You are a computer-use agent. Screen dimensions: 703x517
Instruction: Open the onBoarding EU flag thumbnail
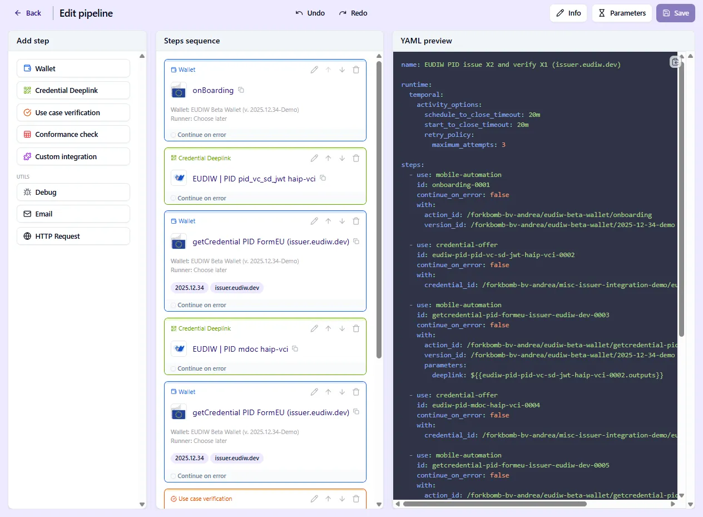point(179,90)
